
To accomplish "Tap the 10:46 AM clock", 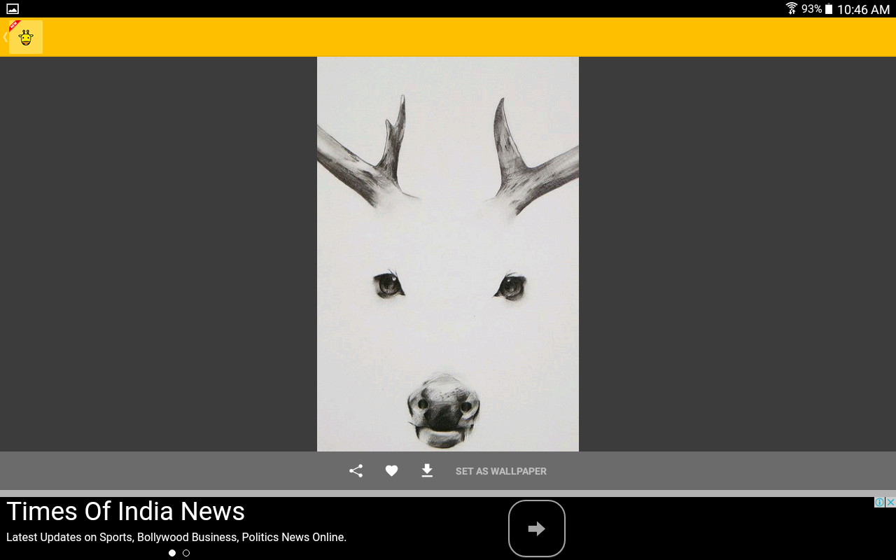I will 863,9.
